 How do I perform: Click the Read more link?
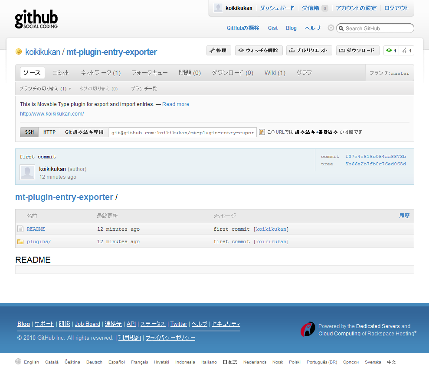coord(175,104)
